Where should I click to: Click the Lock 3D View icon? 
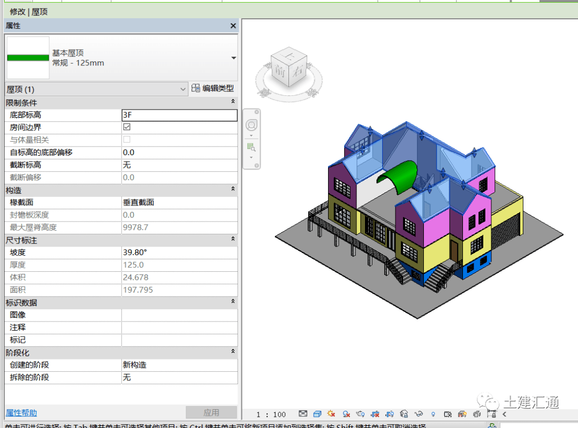(x=402, y=414)
